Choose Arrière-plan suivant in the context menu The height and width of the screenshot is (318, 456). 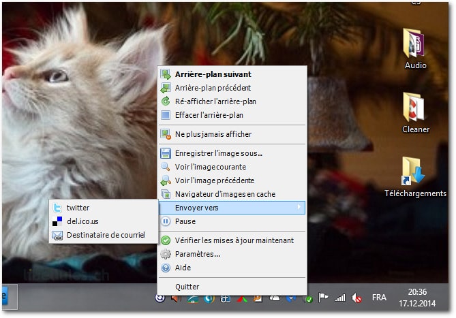[232, 74]
